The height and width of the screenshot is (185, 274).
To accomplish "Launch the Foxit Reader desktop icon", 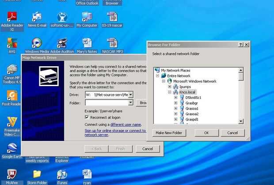I will pos(12,95).
